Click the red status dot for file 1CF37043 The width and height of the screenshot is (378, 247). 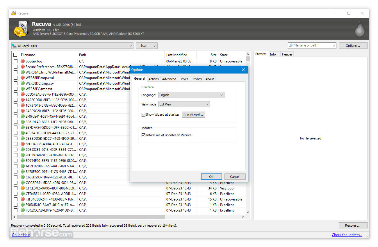(23, 105)
